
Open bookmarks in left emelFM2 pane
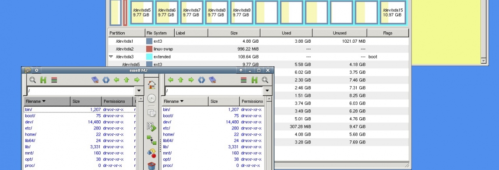tap(95, 80)
